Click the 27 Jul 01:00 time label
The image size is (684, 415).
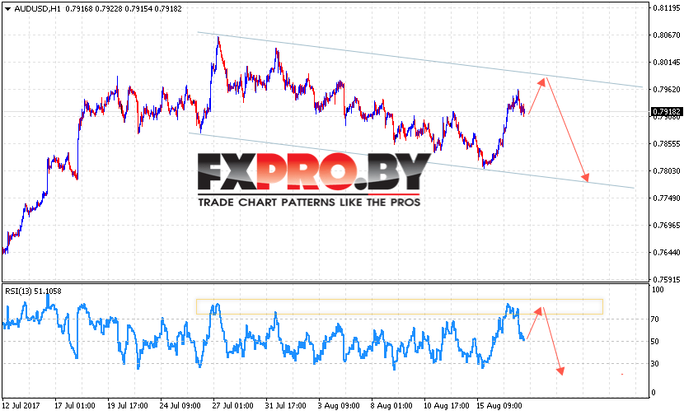click(x=232, y=406)
